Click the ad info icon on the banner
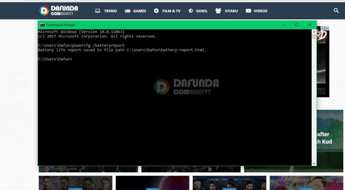Screen dimensions: 345x190 (x=322, y=29)
